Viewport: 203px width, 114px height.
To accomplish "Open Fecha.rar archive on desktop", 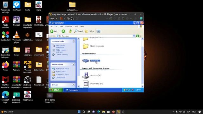I will point(16,66).
